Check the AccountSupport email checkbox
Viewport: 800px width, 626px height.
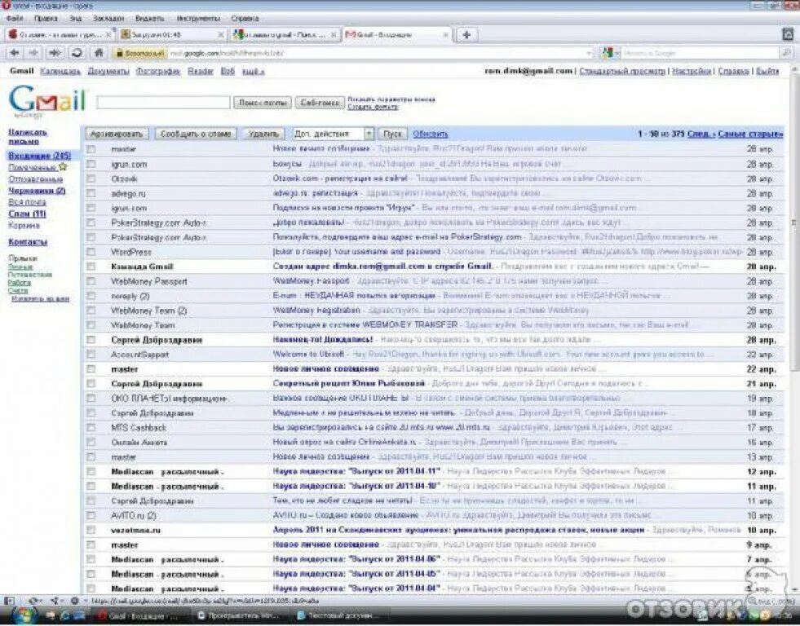pyautogui.click(x=91, y=354)
